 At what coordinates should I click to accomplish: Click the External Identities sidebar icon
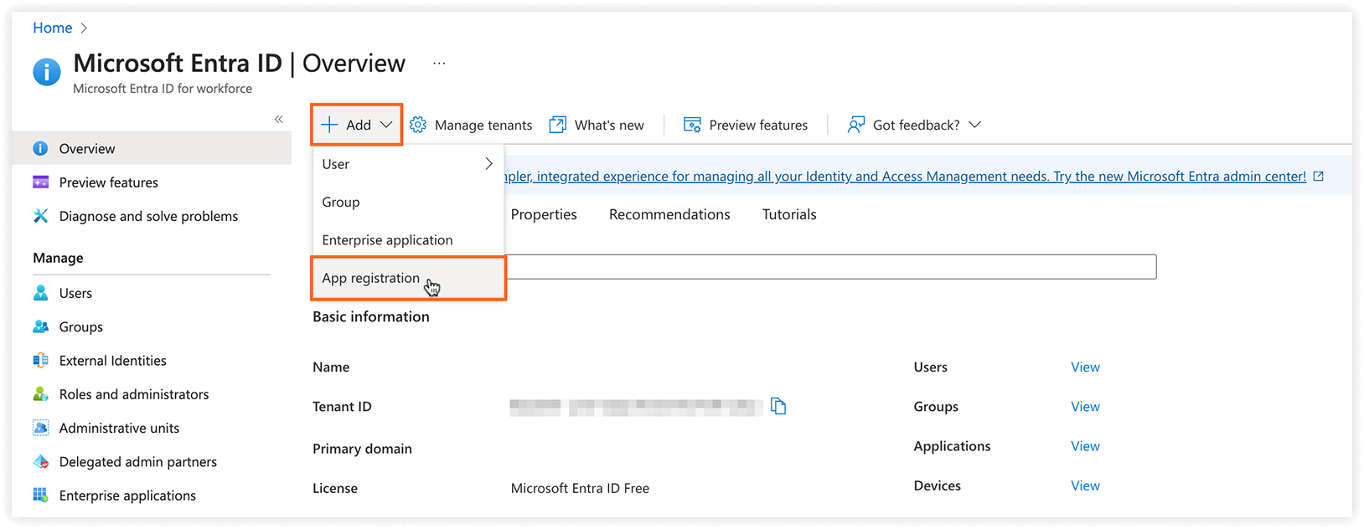40,361
